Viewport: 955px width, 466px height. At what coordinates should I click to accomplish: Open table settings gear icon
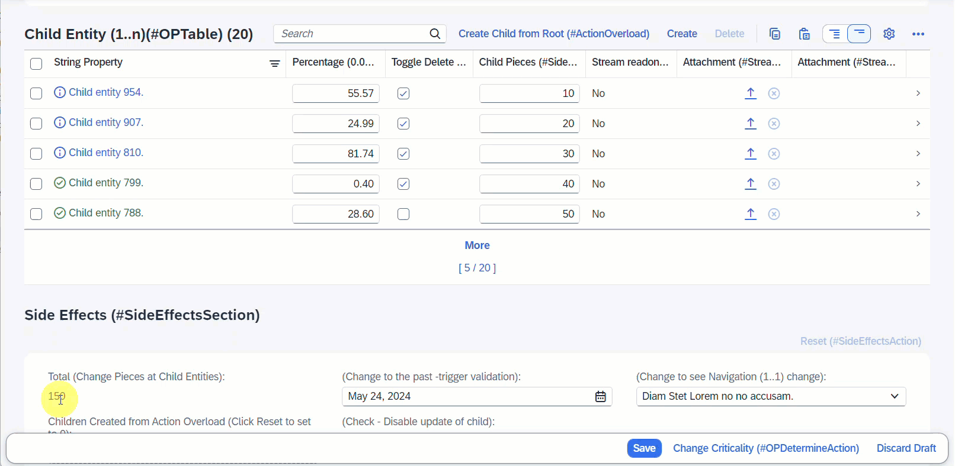[889, 34]
